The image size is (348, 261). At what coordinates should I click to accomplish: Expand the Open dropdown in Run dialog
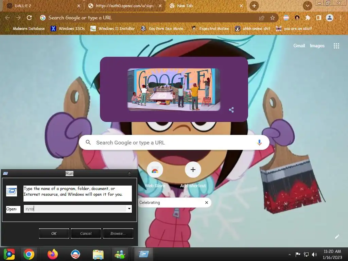pyautogui.click(x=129, y=209)
